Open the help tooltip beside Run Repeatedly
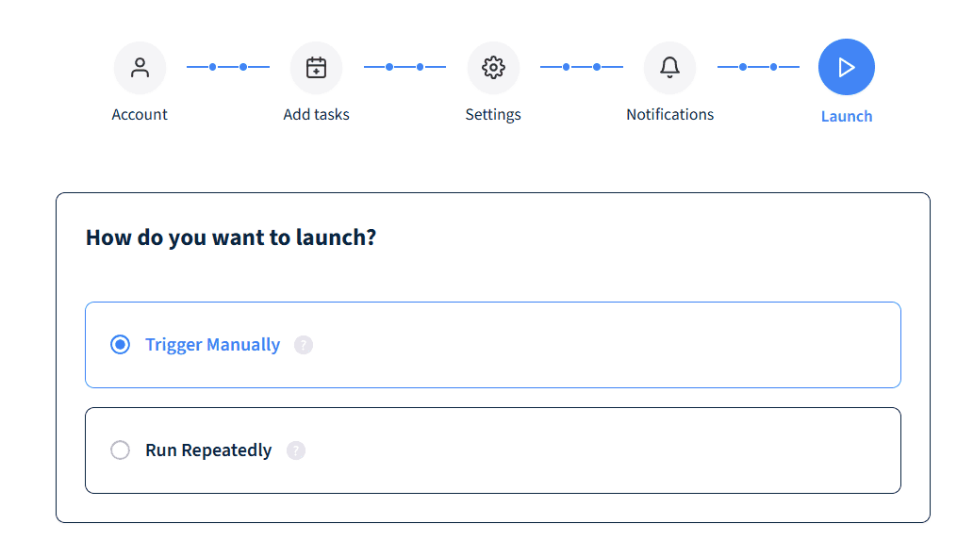 pos(296,450)
